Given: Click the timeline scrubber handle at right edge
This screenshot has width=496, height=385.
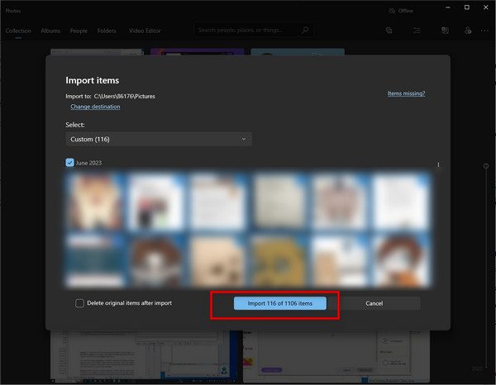Looking at the screenshot, I should tap(486, 166).
